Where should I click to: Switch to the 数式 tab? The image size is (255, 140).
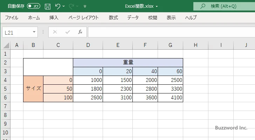pos(113,17)
